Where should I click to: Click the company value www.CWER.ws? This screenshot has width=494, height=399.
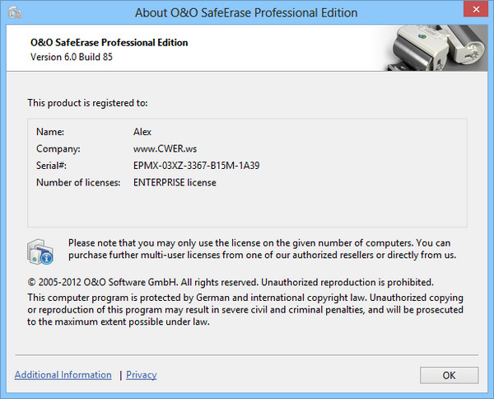coord(165,148)
